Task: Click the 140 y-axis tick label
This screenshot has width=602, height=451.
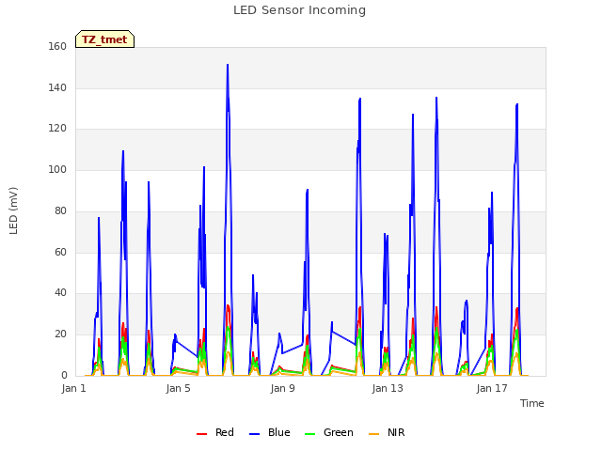Action: [x=57, y=87]
